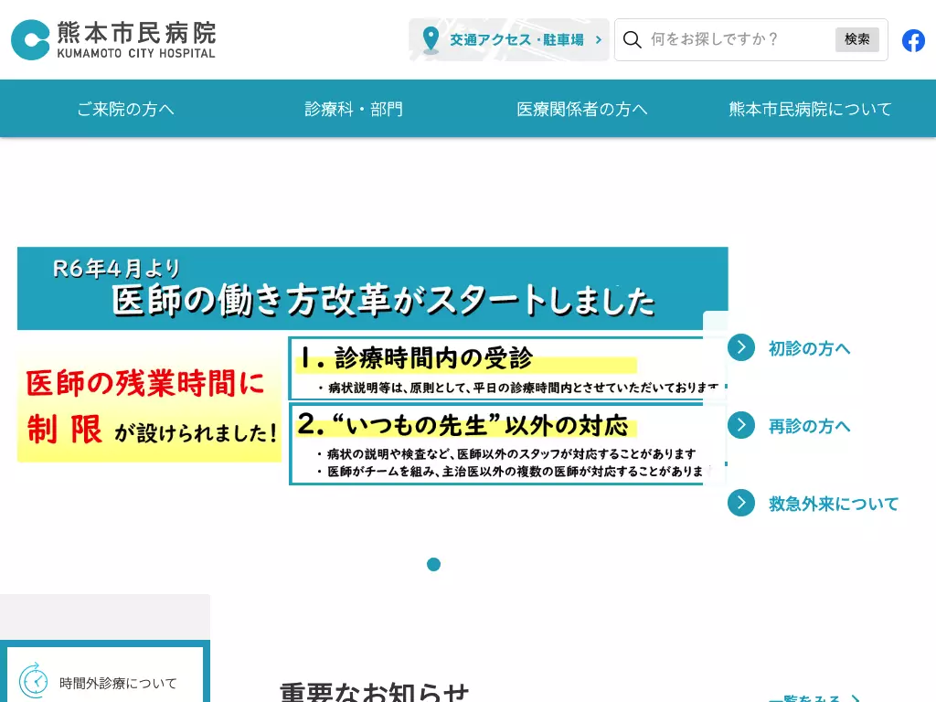Click the Kumamoto City Hospital logo
Viewport: 936px width, 702px height.
(x=113, y=40)
